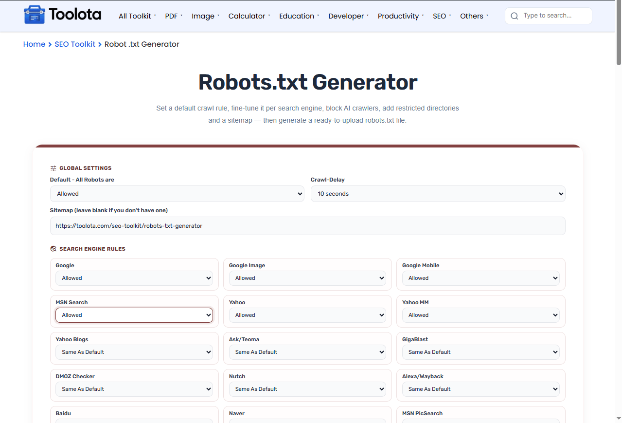Image resolution: width=622 pixels, height=423 pixels.
Task: Open the Yahoo rule dropdown
Action: [x=307, y=315]
